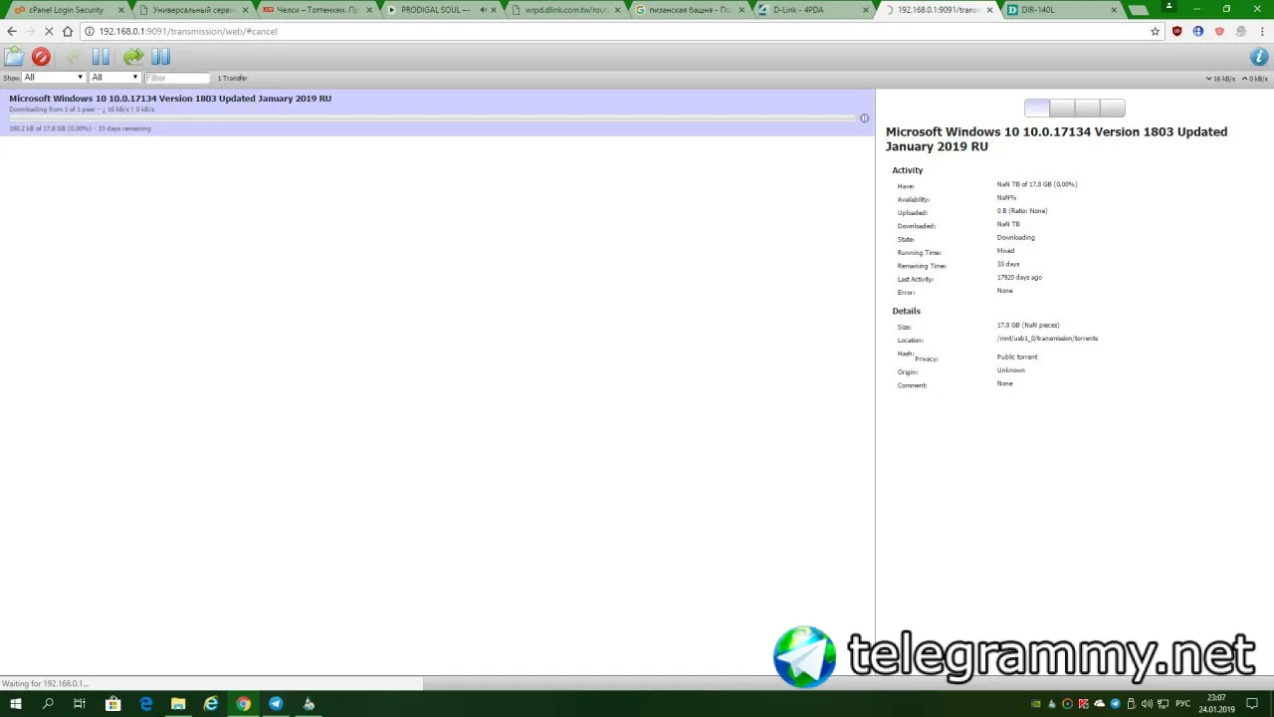Go to the browser home page
Viewport: 1274px width, 717px height.
(68, 31)
